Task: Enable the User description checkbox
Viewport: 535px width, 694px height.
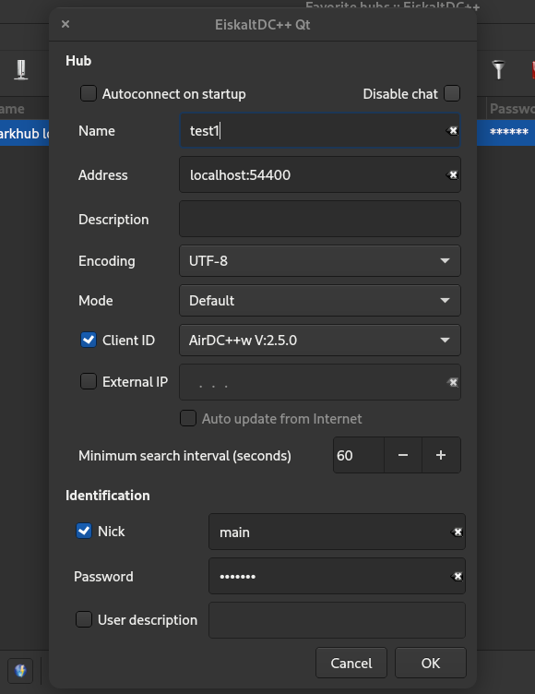Action: pyautogui.click(x=84, y=619)
